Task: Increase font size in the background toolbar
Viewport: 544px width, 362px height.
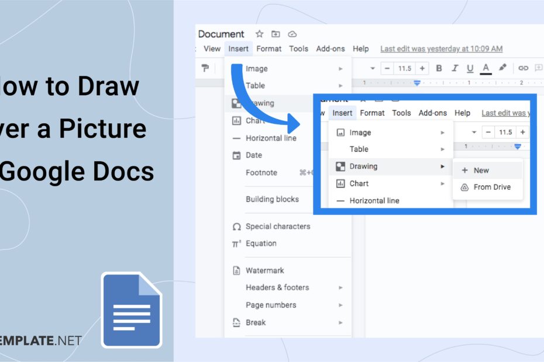Action: coord(422,68)
